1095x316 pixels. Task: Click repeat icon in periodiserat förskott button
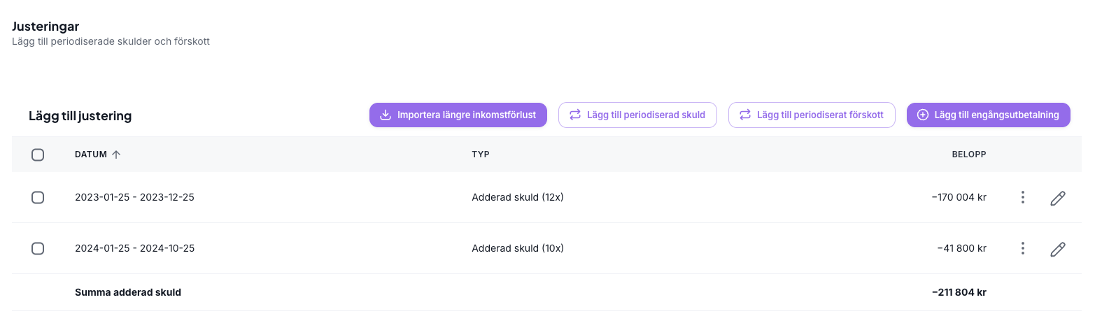click(x=745, y=115)
